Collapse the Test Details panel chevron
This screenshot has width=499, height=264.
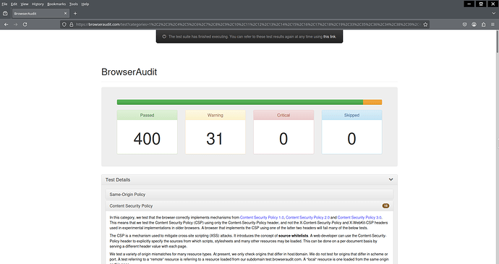tap(391, 179)
